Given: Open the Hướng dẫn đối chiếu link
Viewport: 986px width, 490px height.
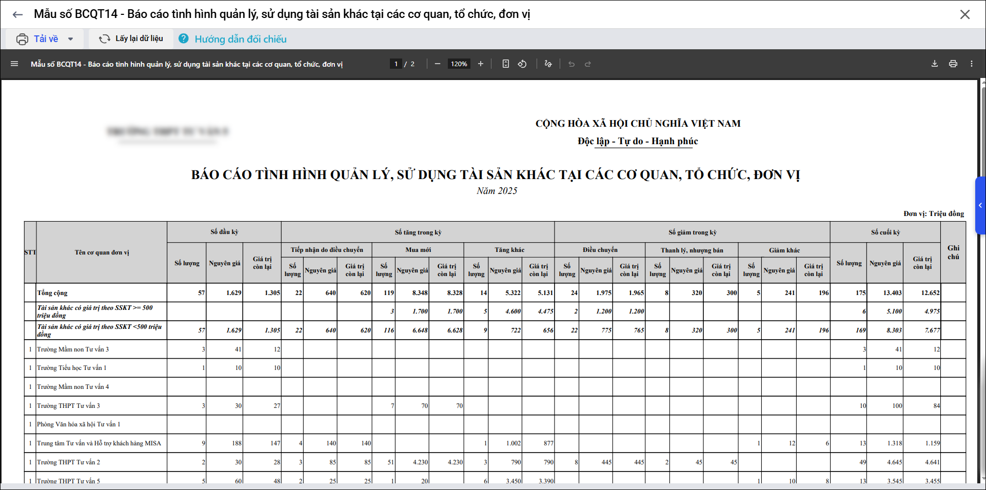Looking at the screenshot, I should (240, 39).
